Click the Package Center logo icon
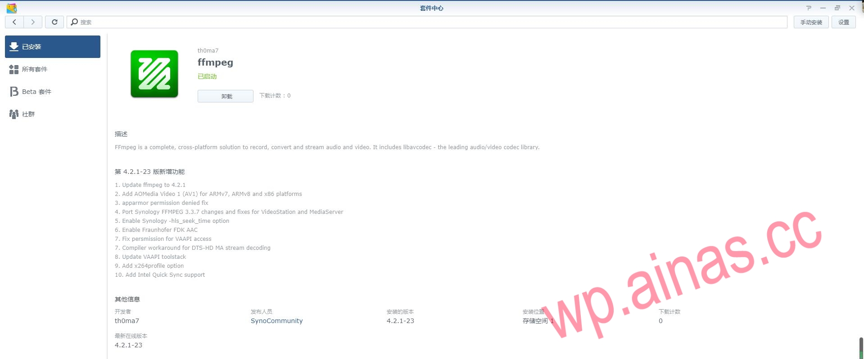The image size is (864, 359). pyautogui.click(x=12, y=8)
